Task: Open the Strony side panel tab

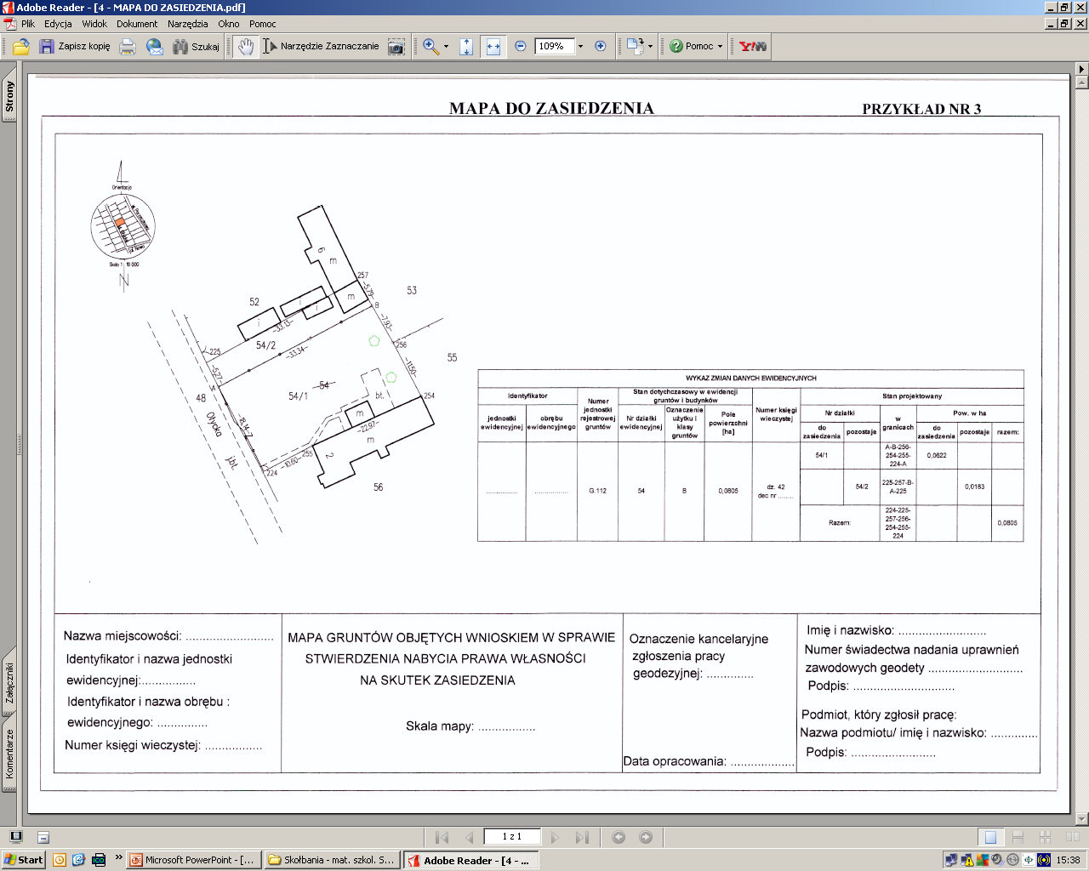Action: click(9, 95)
